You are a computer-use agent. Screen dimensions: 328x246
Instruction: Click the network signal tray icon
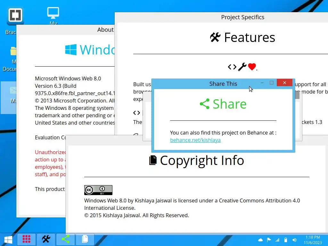pyautogui.click(x=277, y=240)
